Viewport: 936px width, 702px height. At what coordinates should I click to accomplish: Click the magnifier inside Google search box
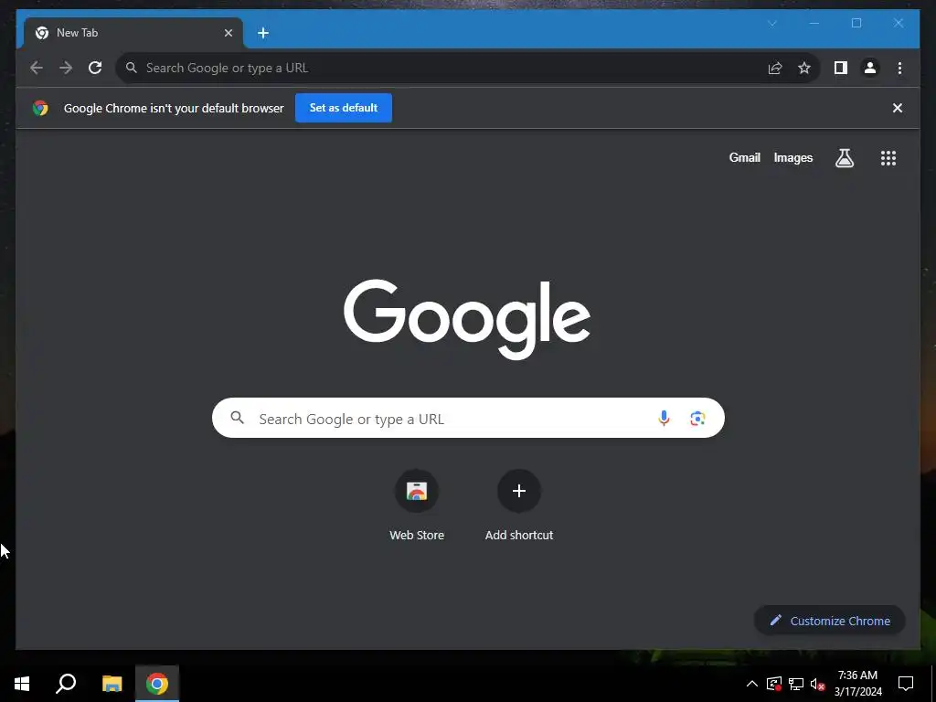point(237,418)
